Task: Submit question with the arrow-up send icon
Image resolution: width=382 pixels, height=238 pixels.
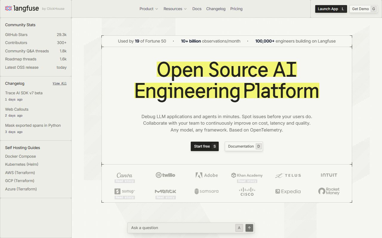Action: pyautogui.click(x=249, y=228)
